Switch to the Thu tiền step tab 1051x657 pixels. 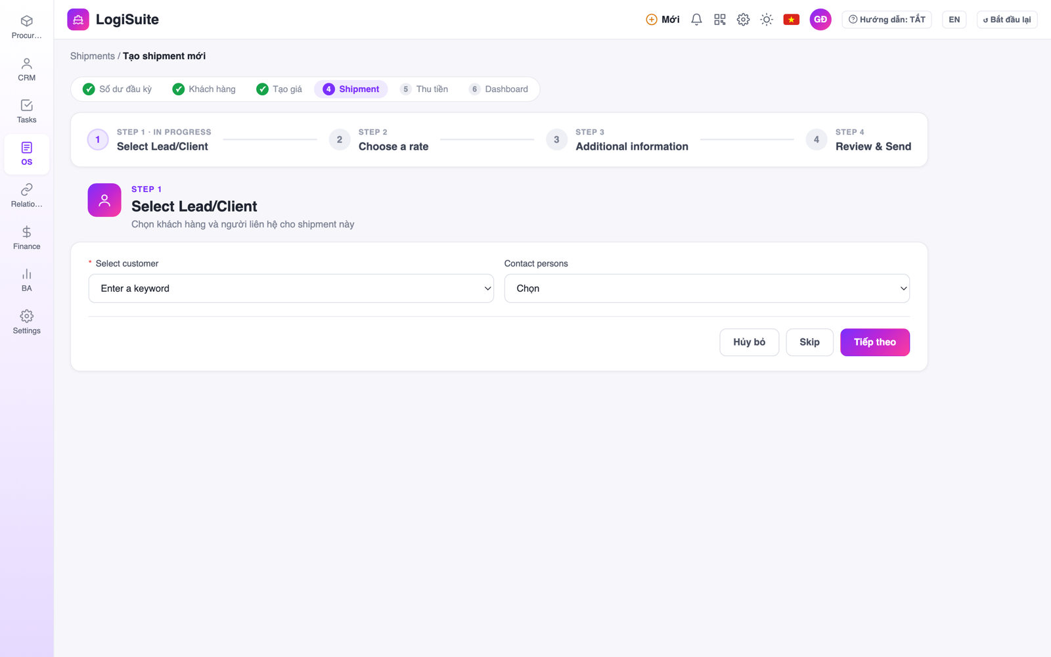[424, 89]
